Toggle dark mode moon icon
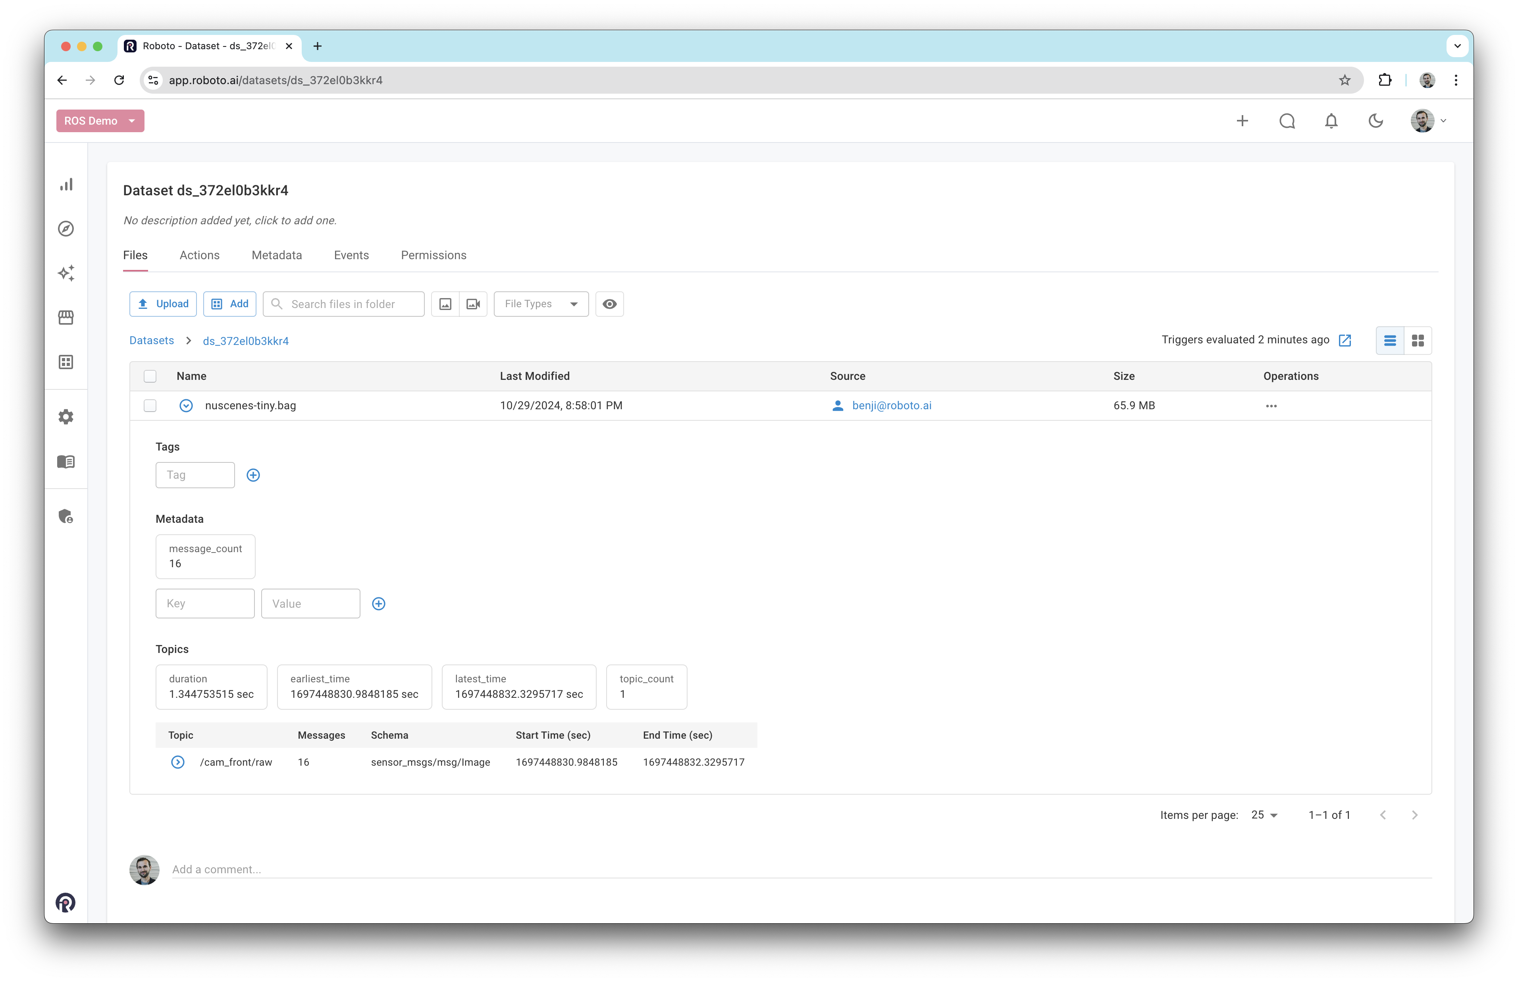 (1376, 121)
